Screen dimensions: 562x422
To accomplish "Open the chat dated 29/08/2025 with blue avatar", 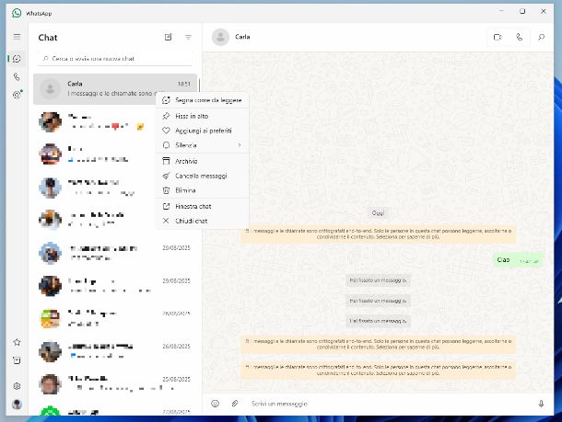I will pyautogui.click(x=114, y=253).
